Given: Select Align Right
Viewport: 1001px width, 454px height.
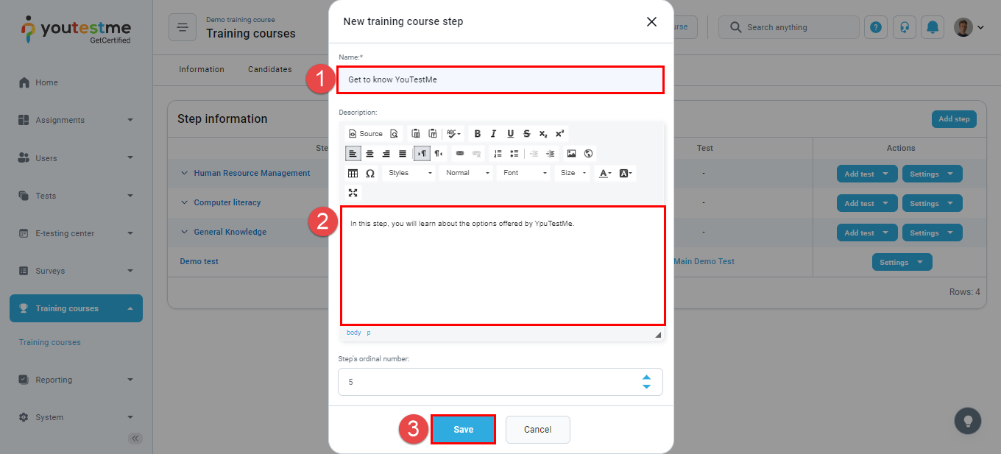Looking at the screenshot, I should [x=386, y=154].
